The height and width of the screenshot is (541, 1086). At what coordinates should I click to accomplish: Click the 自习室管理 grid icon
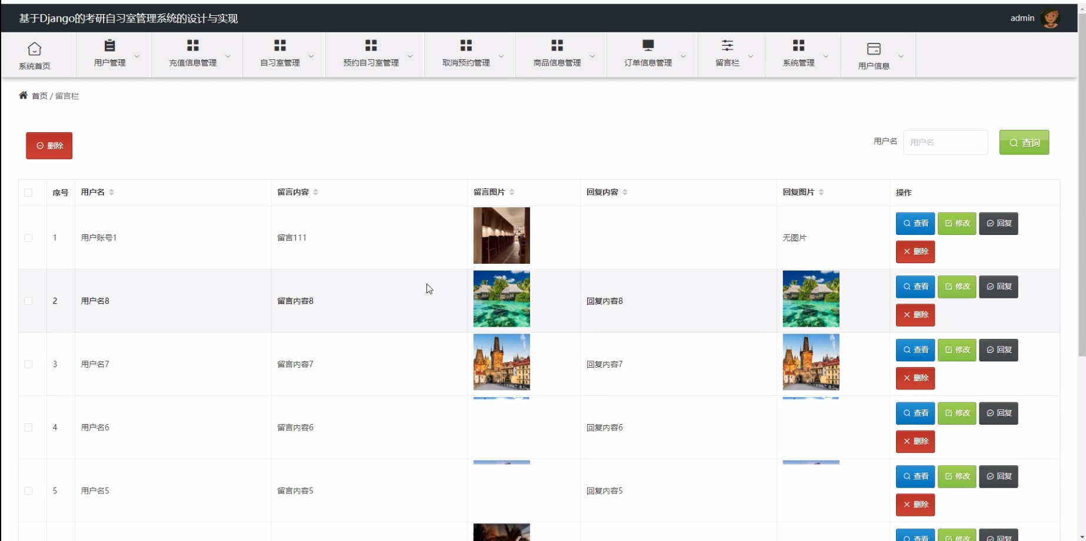pyautogui.click(x=280, y=45)
